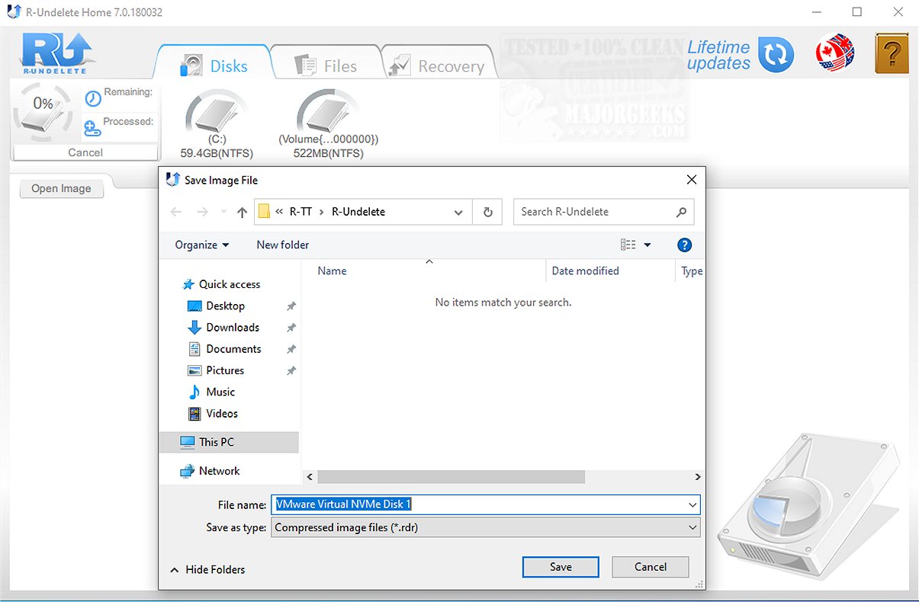
Task: Click the Open Image button
Action: click(x=61, y=188)
